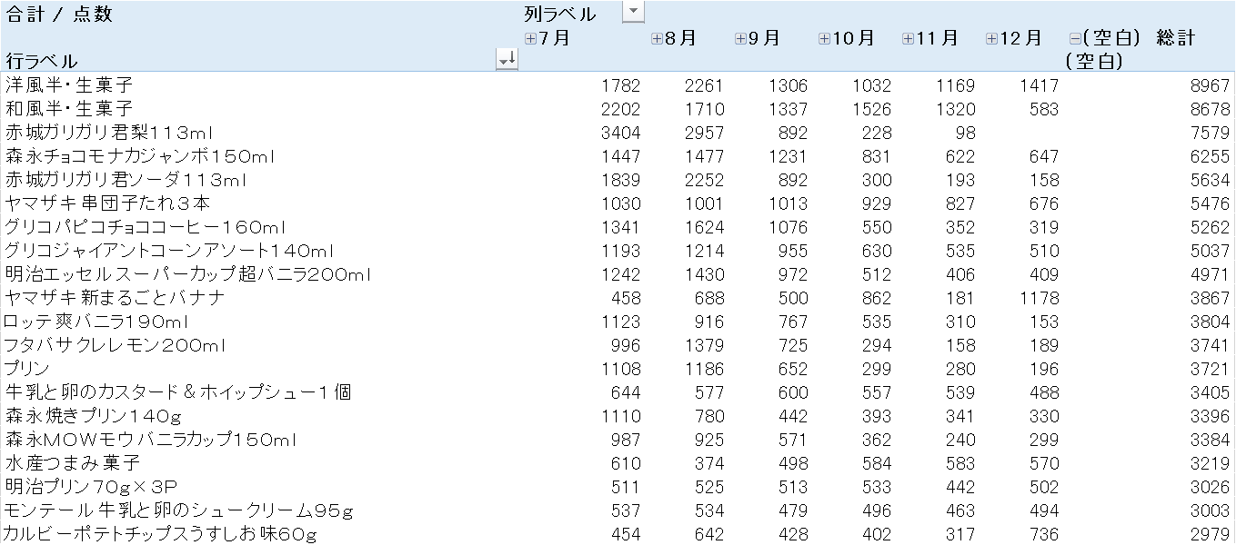Select row label 明治プリン70g×3P
This screenshot has height=545, width=1236.
pyautogui.click(x=91, y=487)
